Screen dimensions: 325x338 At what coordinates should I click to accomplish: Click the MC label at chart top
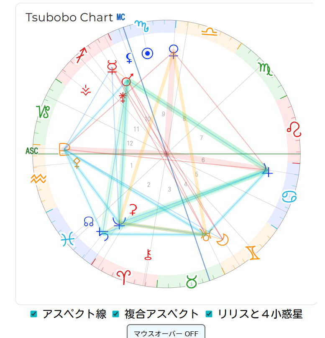(x=120, y=17)
